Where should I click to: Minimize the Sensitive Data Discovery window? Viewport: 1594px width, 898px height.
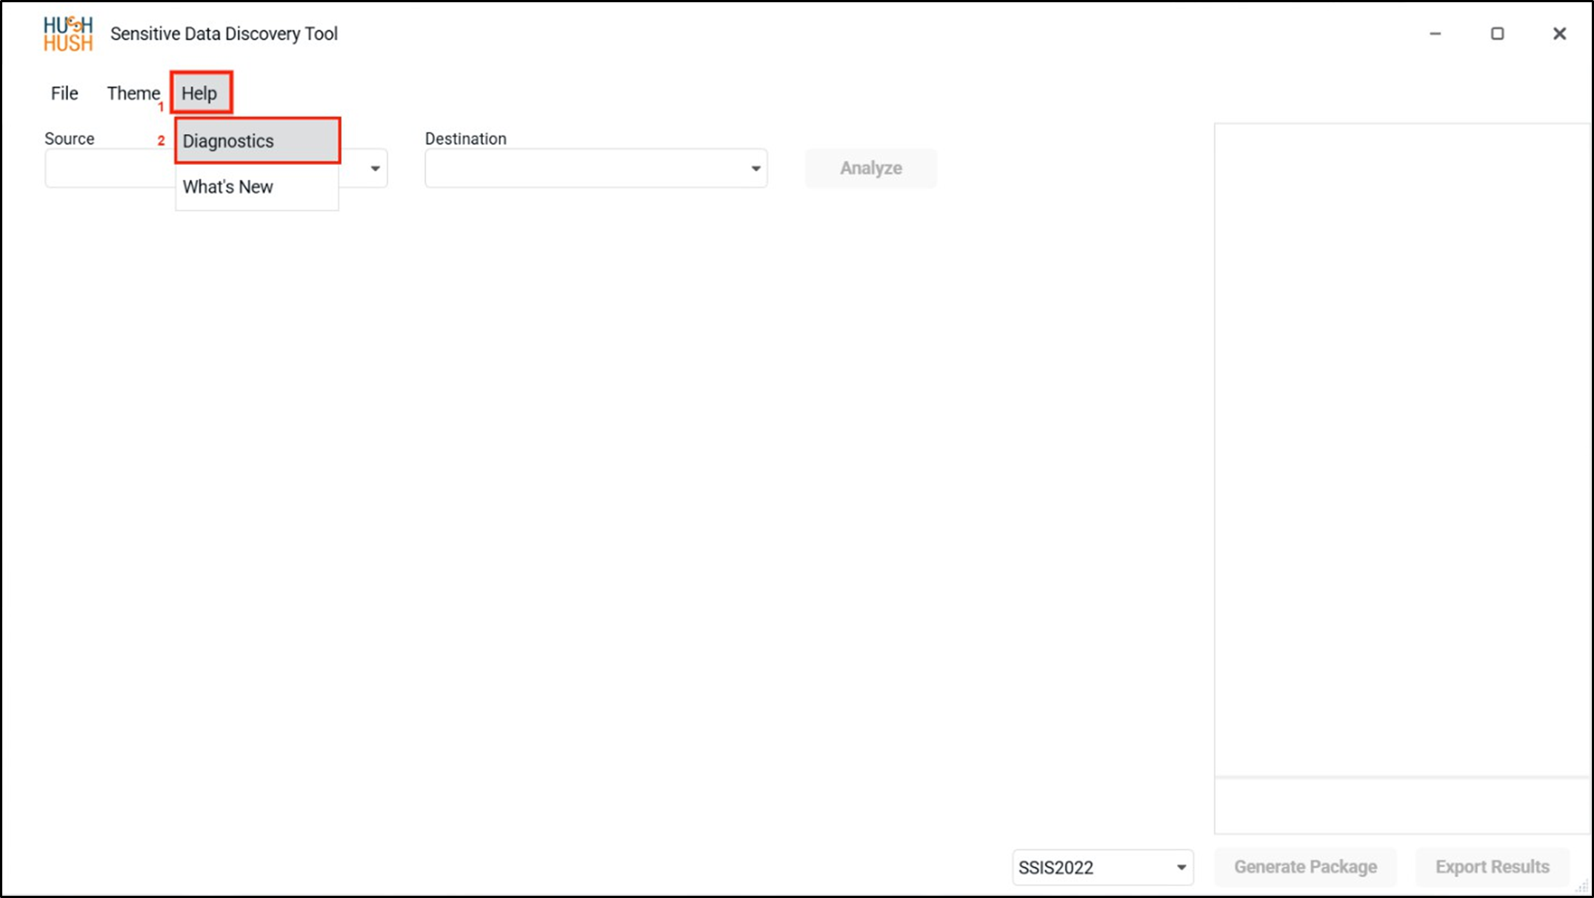point(1435,33)
